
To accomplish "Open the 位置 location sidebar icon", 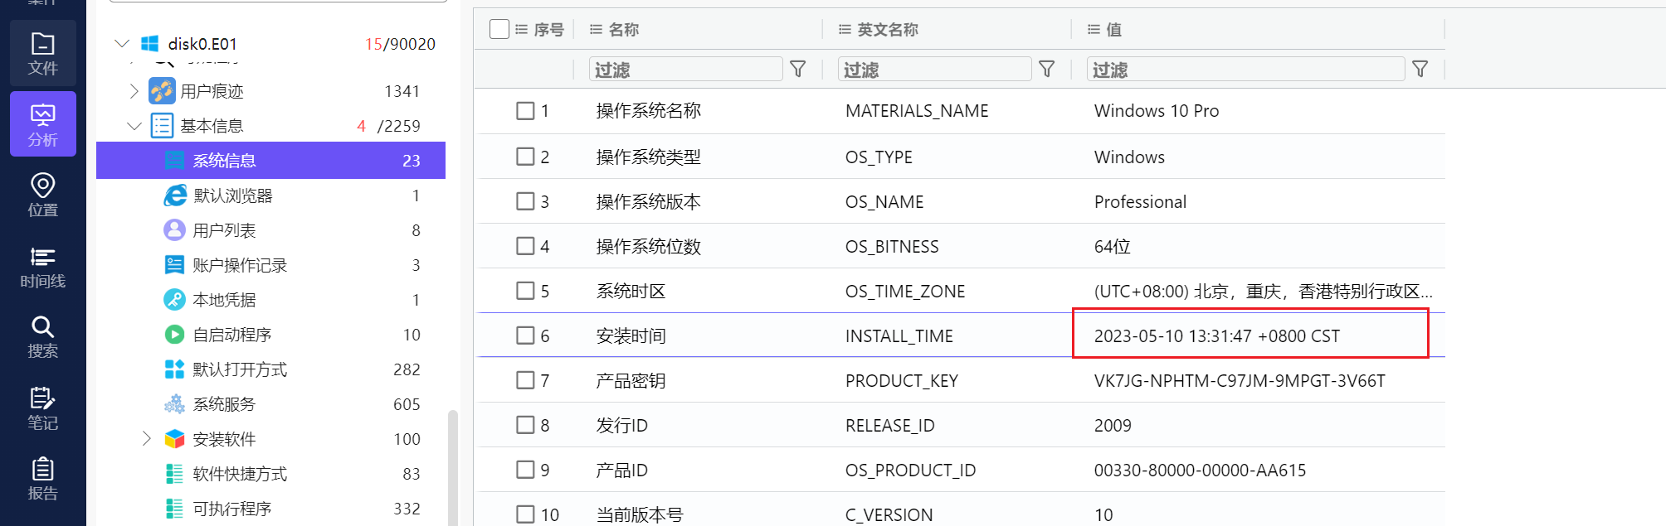I will point(42,195).
